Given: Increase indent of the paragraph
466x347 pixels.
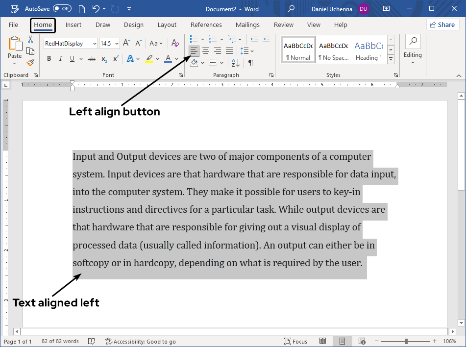Looking at the screenshot, I should click(266, 39).
